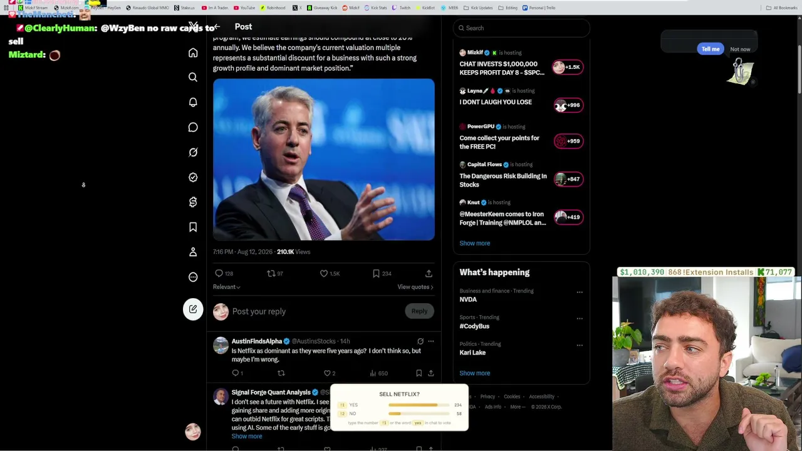Image resolution: width=802 pixels, height=451 pixels.
Task: Open Knut's Iron Forge stream
Action: click(x=521, y=214)
